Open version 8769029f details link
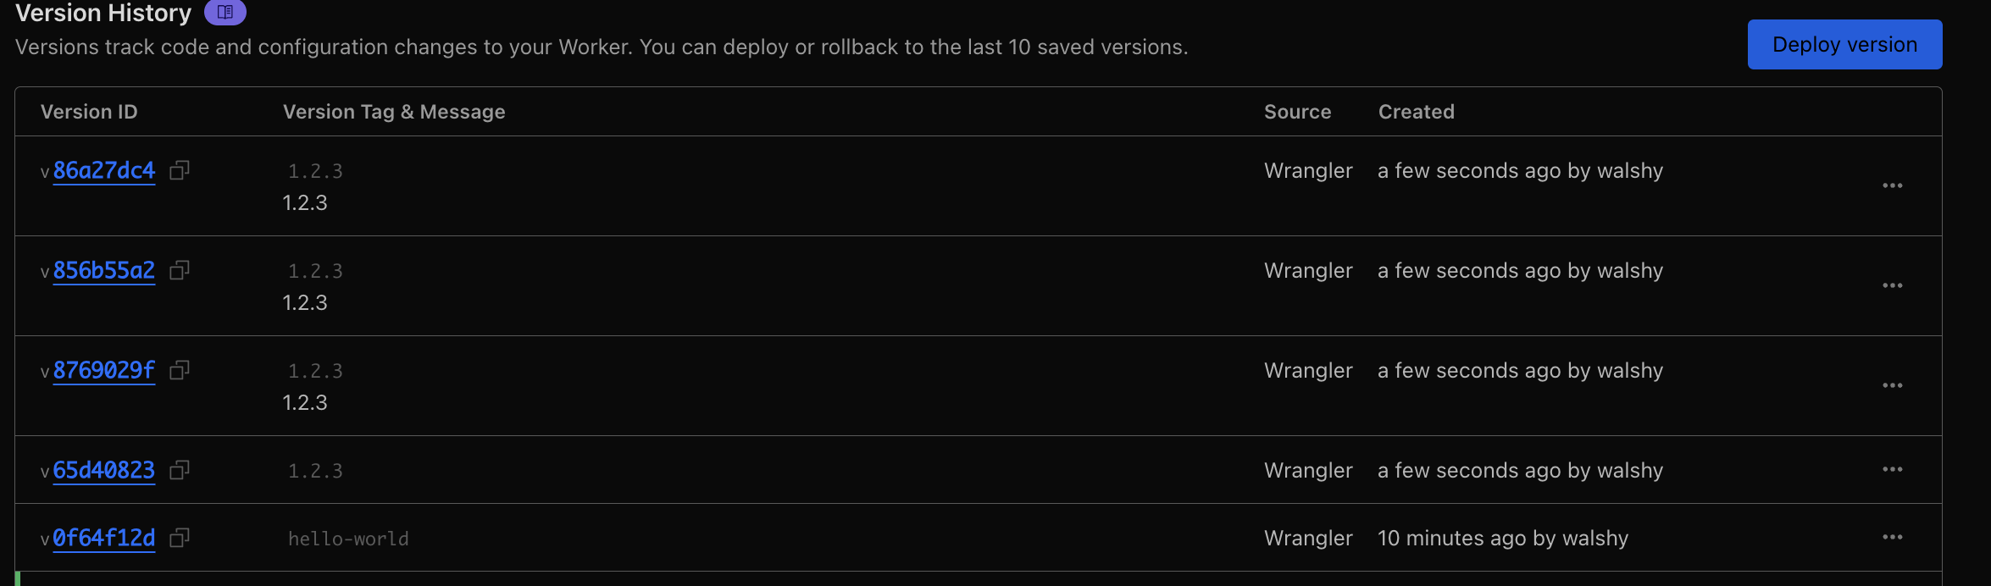 pos(104,371)
